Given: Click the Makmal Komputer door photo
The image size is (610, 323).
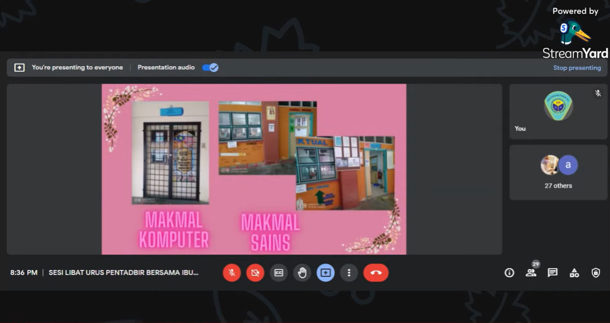Looking at the screenshot, I should (x=171, y=153).
